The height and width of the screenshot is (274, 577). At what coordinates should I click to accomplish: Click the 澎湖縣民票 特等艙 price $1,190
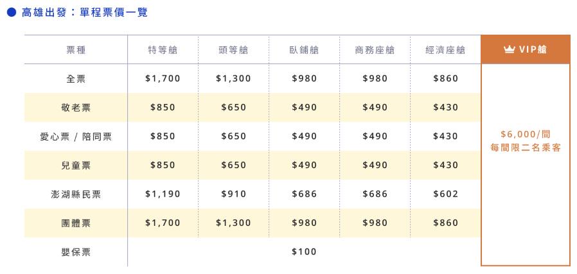tap(163, 194)
